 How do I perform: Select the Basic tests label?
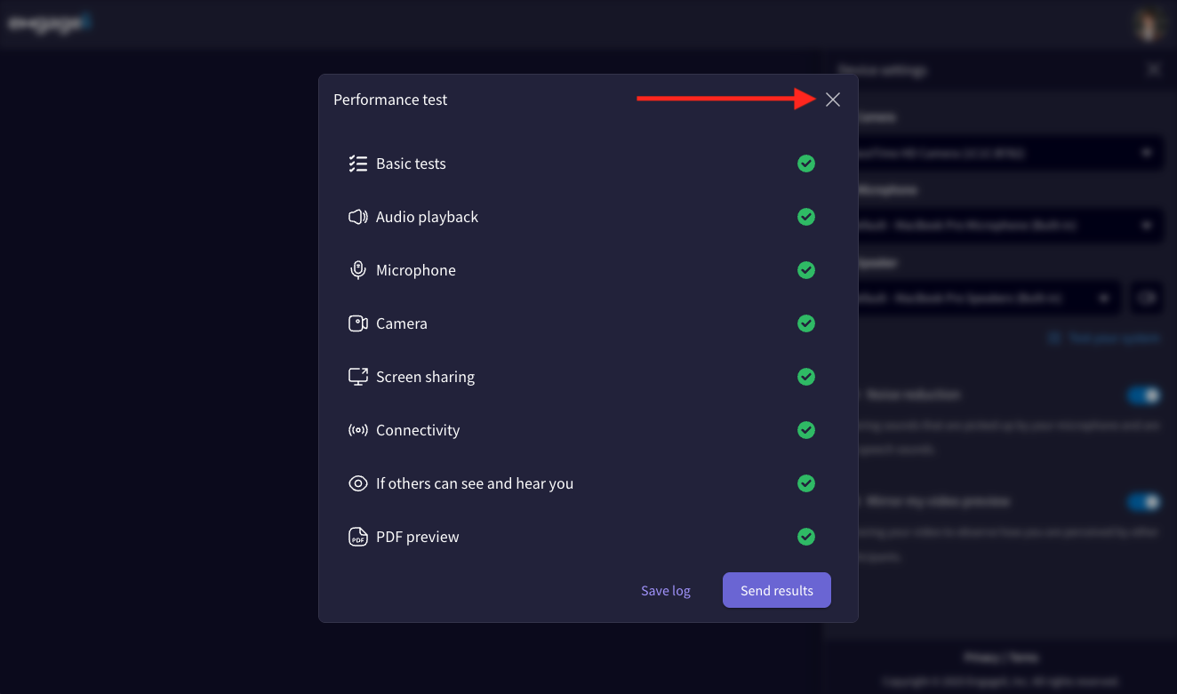tap(411, 164)
